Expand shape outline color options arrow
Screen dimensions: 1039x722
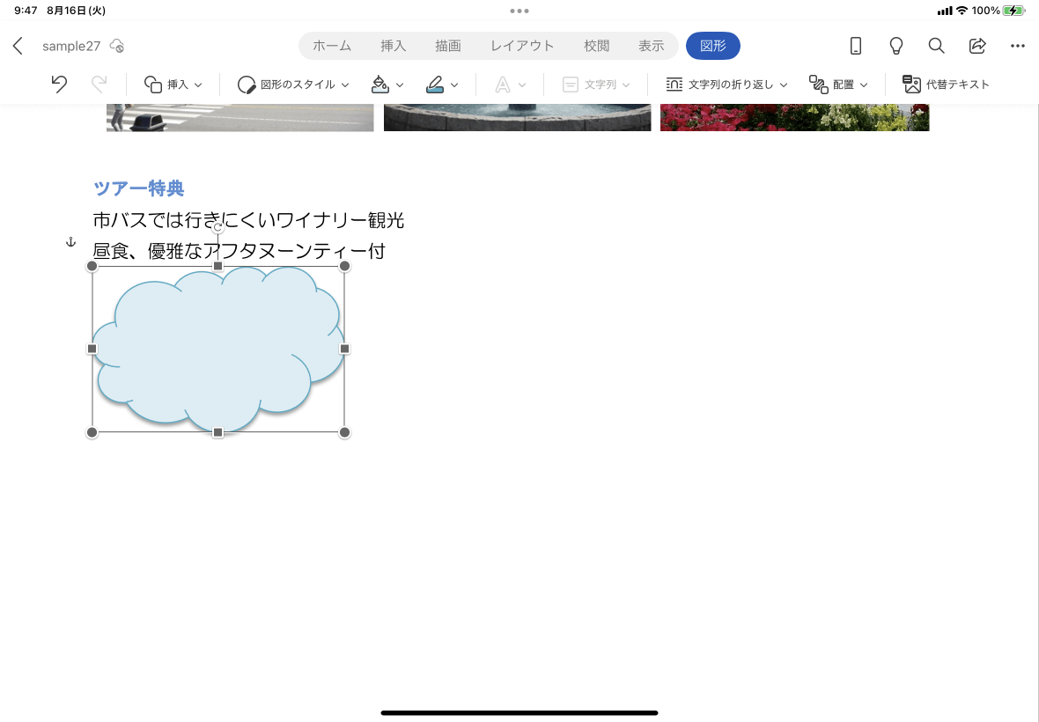(x=454, y=85)
